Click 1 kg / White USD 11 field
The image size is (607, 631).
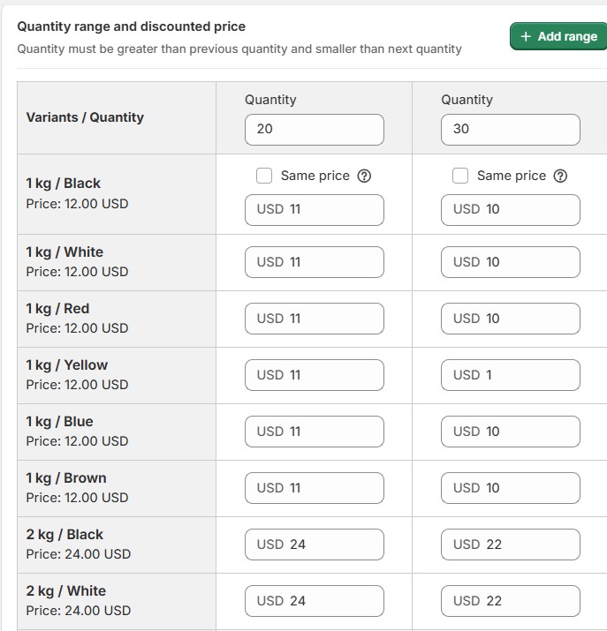click(314, 262)
